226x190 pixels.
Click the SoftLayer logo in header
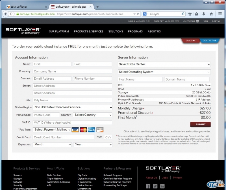(23, 31)
